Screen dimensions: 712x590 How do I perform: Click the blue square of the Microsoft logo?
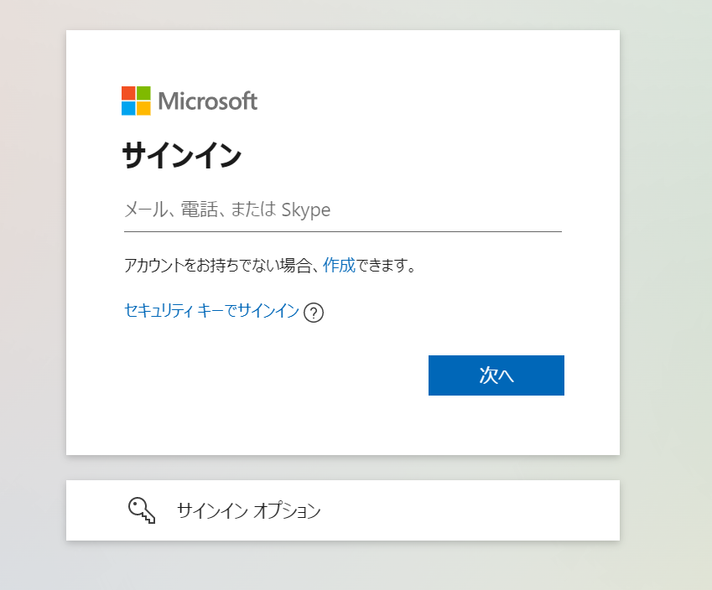128,108
